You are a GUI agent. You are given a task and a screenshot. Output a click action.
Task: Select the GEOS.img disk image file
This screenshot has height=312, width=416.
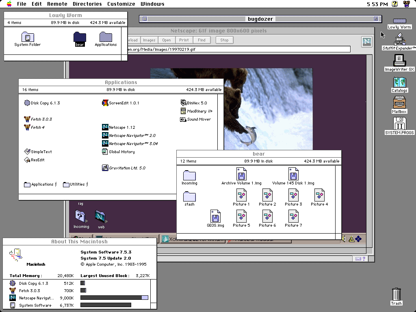point(215,216)
